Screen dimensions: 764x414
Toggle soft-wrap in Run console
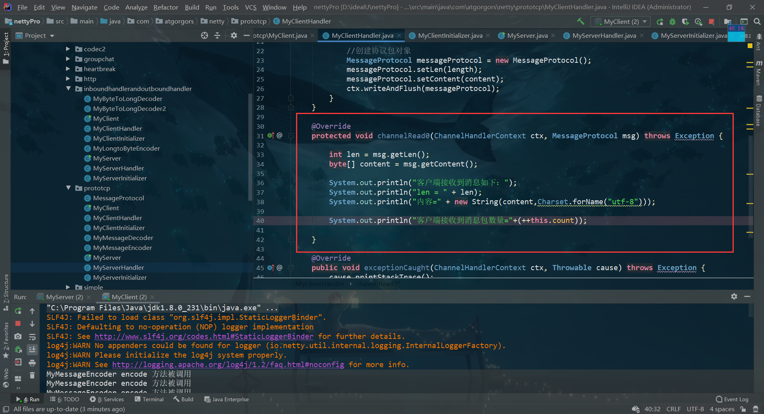32,337
